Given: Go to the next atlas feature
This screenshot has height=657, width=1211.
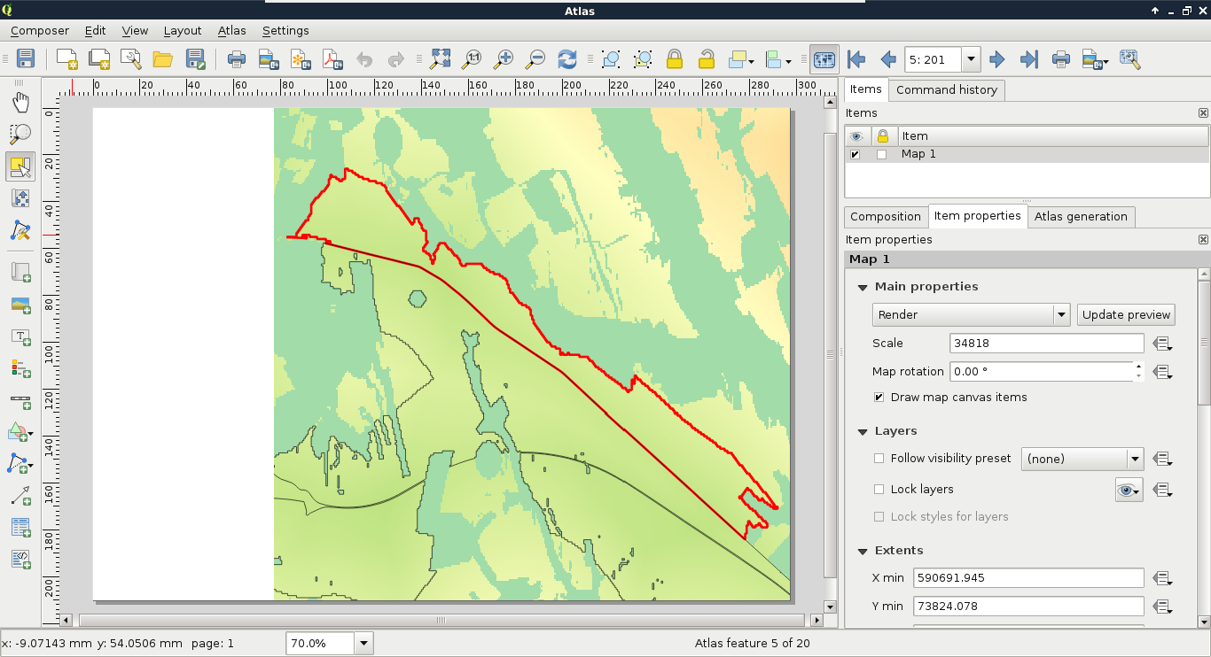Looking at the screenshot, I should [997, 59].
